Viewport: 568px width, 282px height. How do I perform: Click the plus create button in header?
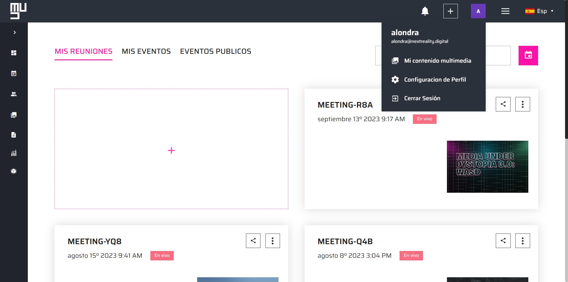(450, 11)
